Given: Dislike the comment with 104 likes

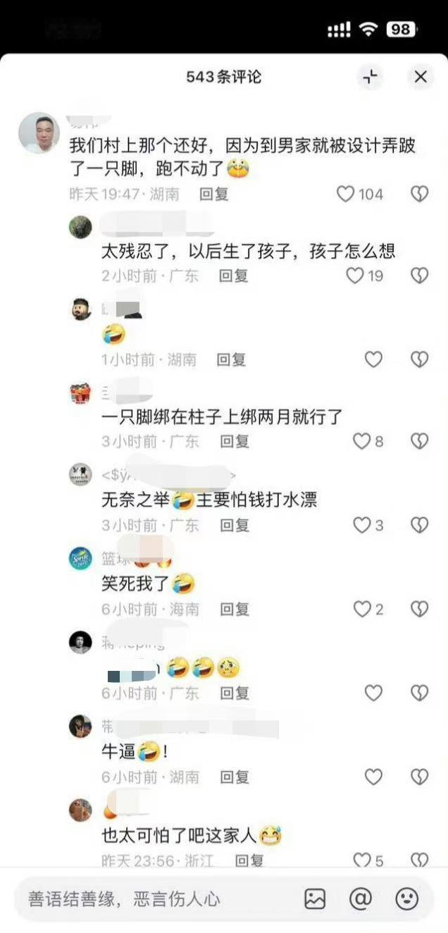Looking at the screenshot, I should click(x=419, y=194).
